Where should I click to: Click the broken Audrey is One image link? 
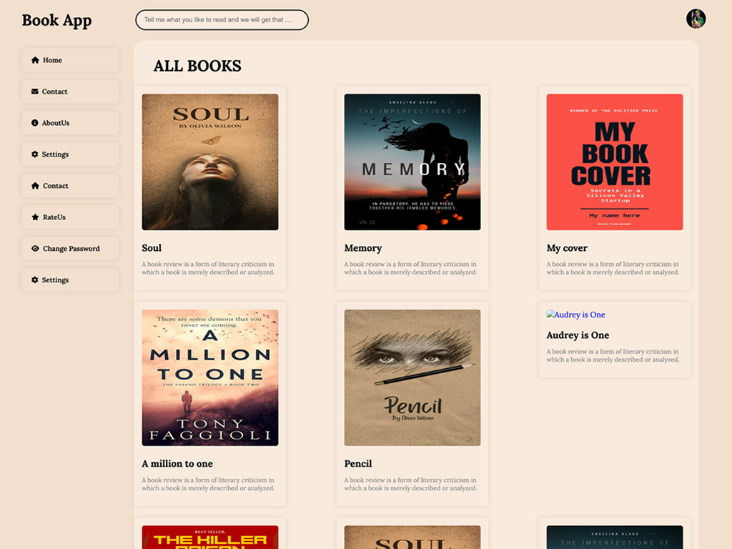pos(576,315)
